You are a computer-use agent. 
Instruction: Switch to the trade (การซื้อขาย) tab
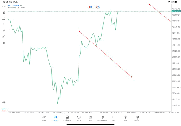pyautogui.click(x=67, y=118)
